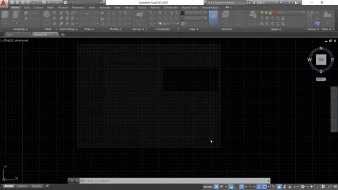Viewport: 338px width, 190px height.
Task: Toggle snap mode in status bar
Action: pos(222,187)
